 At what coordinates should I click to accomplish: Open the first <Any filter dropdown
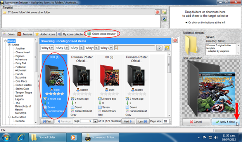pos(52,48)
